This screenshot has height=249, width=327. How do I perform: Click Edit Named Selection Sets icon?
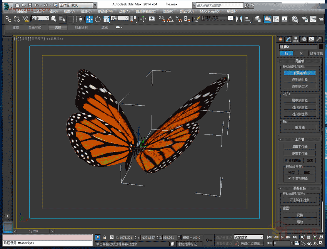point(197,19)
